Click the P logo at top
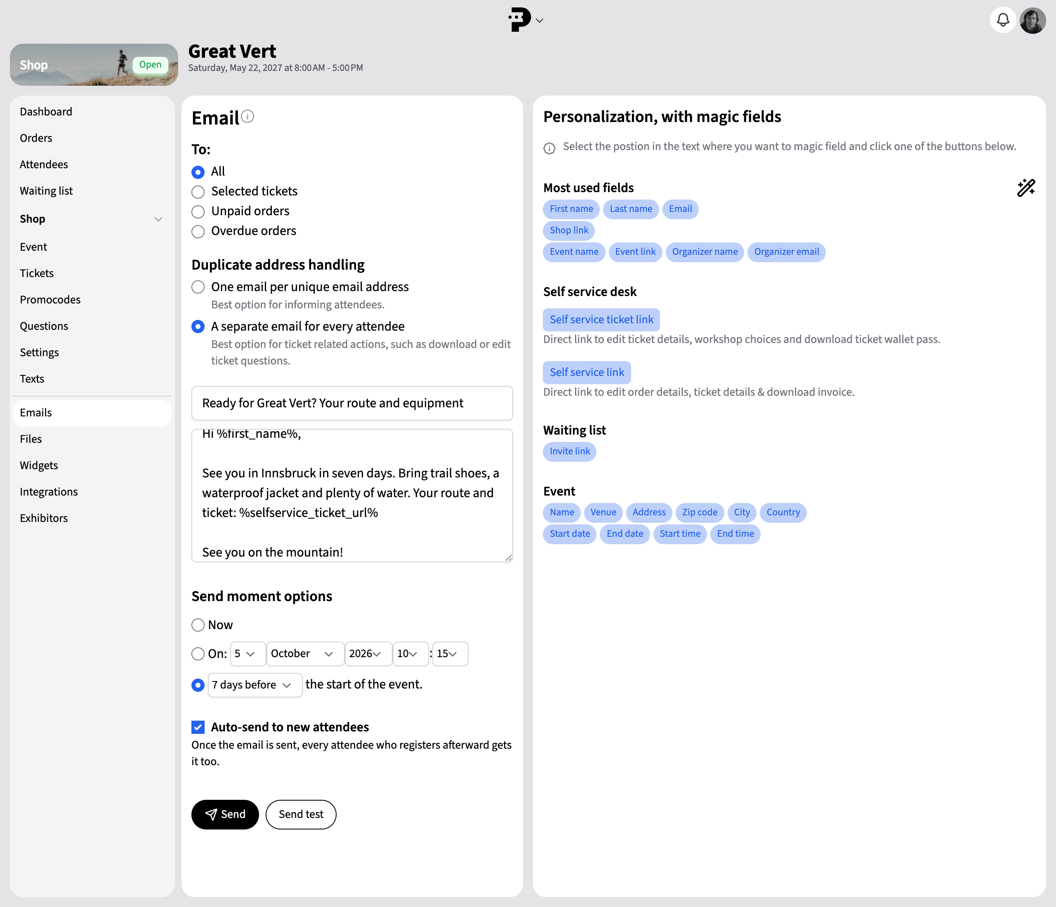The height and width of the screenshot is (907, 1056). tap(520, 20)
